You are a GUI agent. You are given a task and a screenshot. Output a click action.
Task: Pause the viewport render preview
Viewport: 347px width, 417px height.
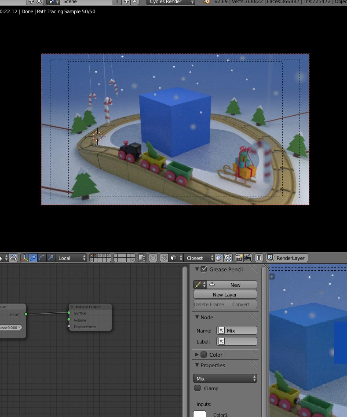click(x=259, y=258)
